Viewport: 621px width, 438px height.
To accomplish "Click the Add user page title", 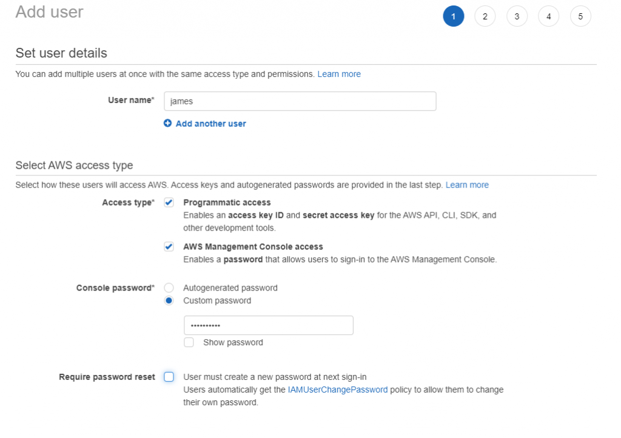I will (x=50, y=12).
